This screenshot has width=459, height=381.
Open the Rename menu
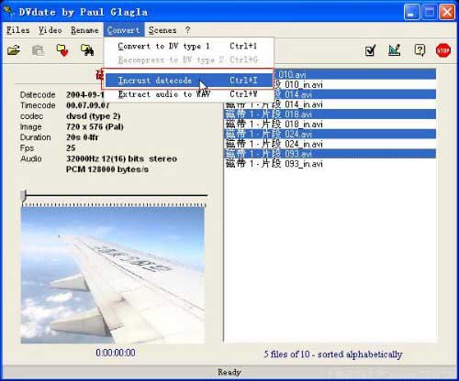tap(84, 30)
